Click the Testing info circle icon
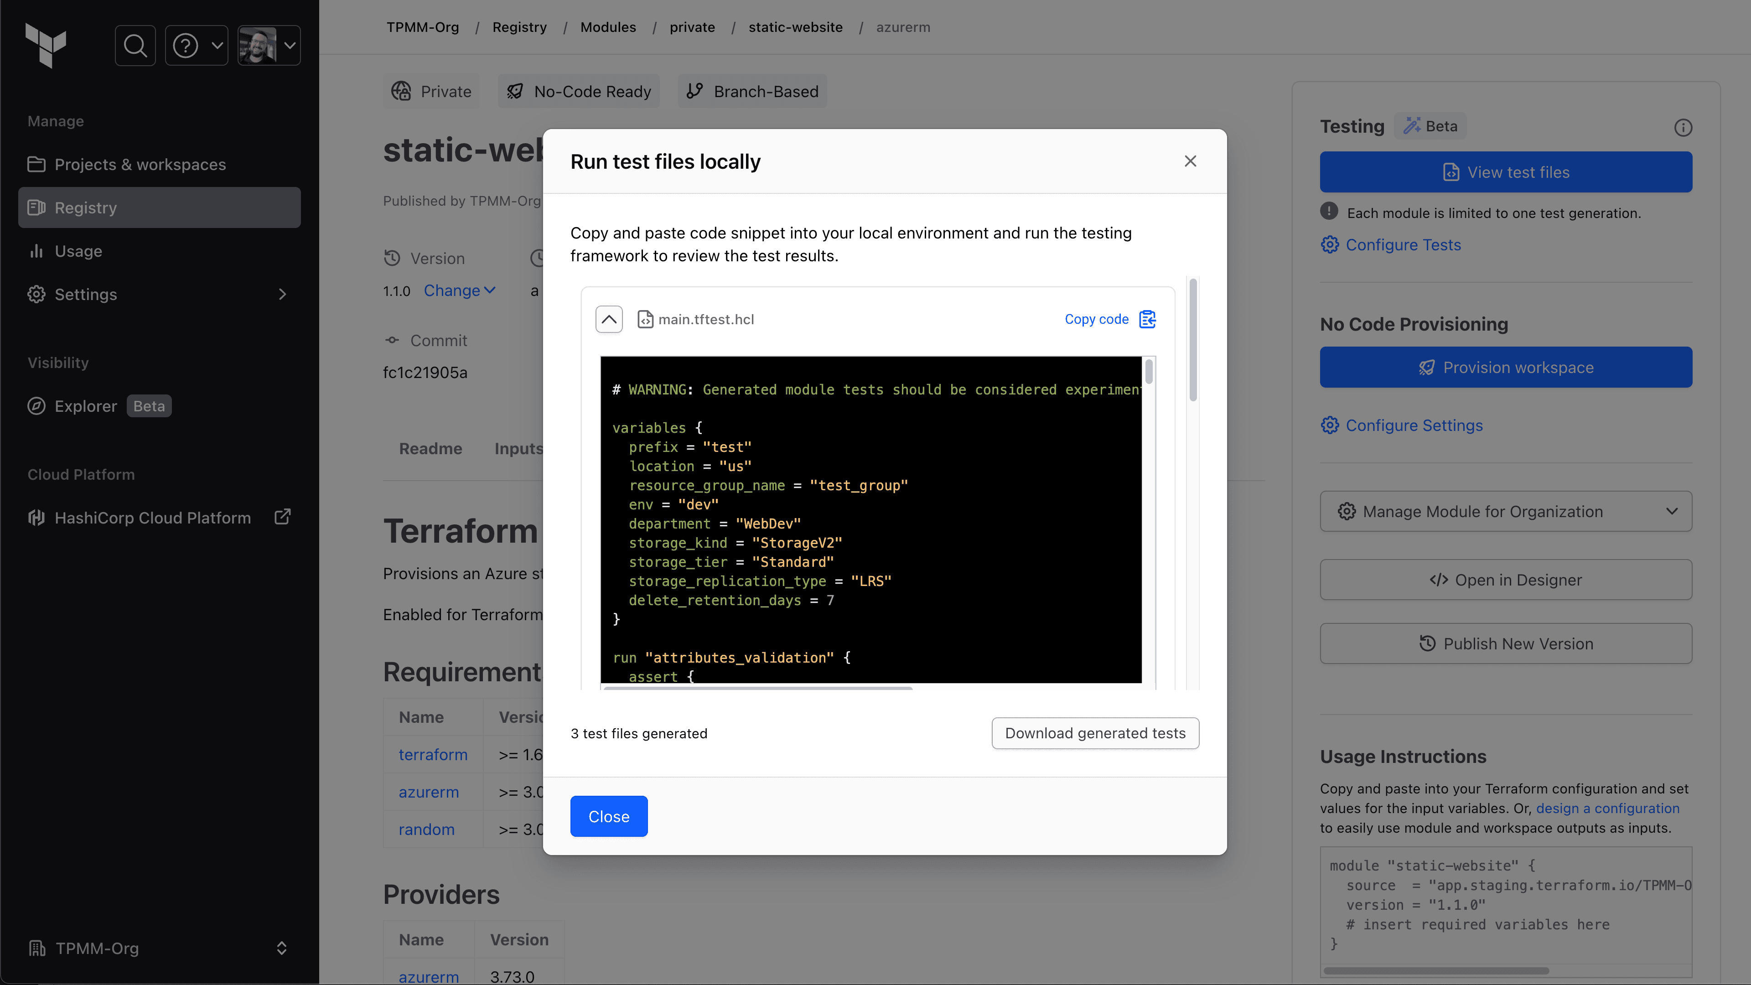The width and height of the screenshot is (1751, 985). pos(1682,127)
